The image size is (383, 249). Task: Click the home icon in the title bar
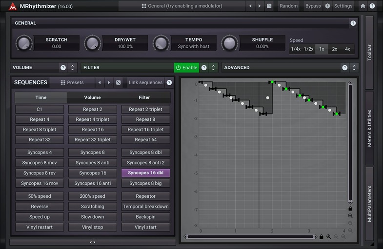click(x=363, y=6)
